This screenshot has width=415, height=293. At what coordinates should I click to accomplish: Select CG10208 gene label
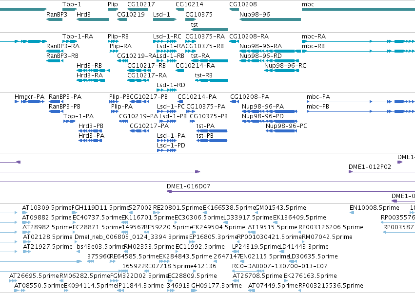pyautogui.click(x=243, y=4)
